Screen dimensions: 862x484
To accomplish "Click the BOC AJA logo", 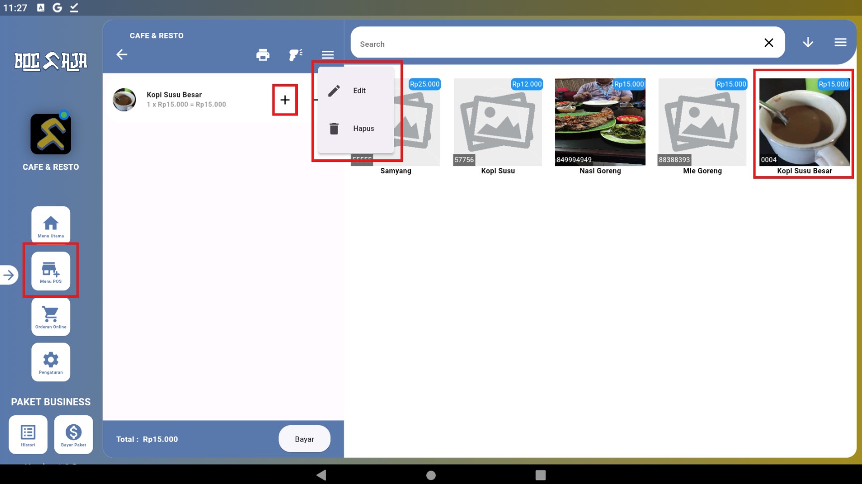I will pos(51,62).
